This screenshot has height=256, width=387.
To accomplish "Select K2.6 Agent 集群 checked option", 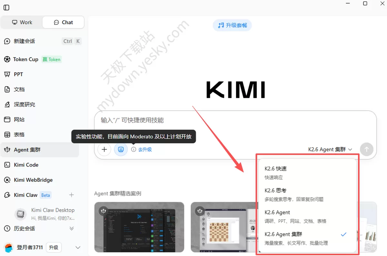I will [x=308, y=238].
